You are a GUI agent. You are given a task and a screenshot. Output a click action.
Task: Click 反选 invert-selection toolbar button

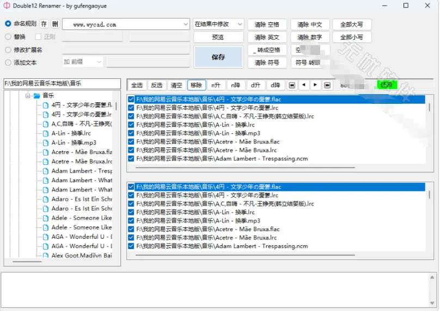[x=157, y=85]
